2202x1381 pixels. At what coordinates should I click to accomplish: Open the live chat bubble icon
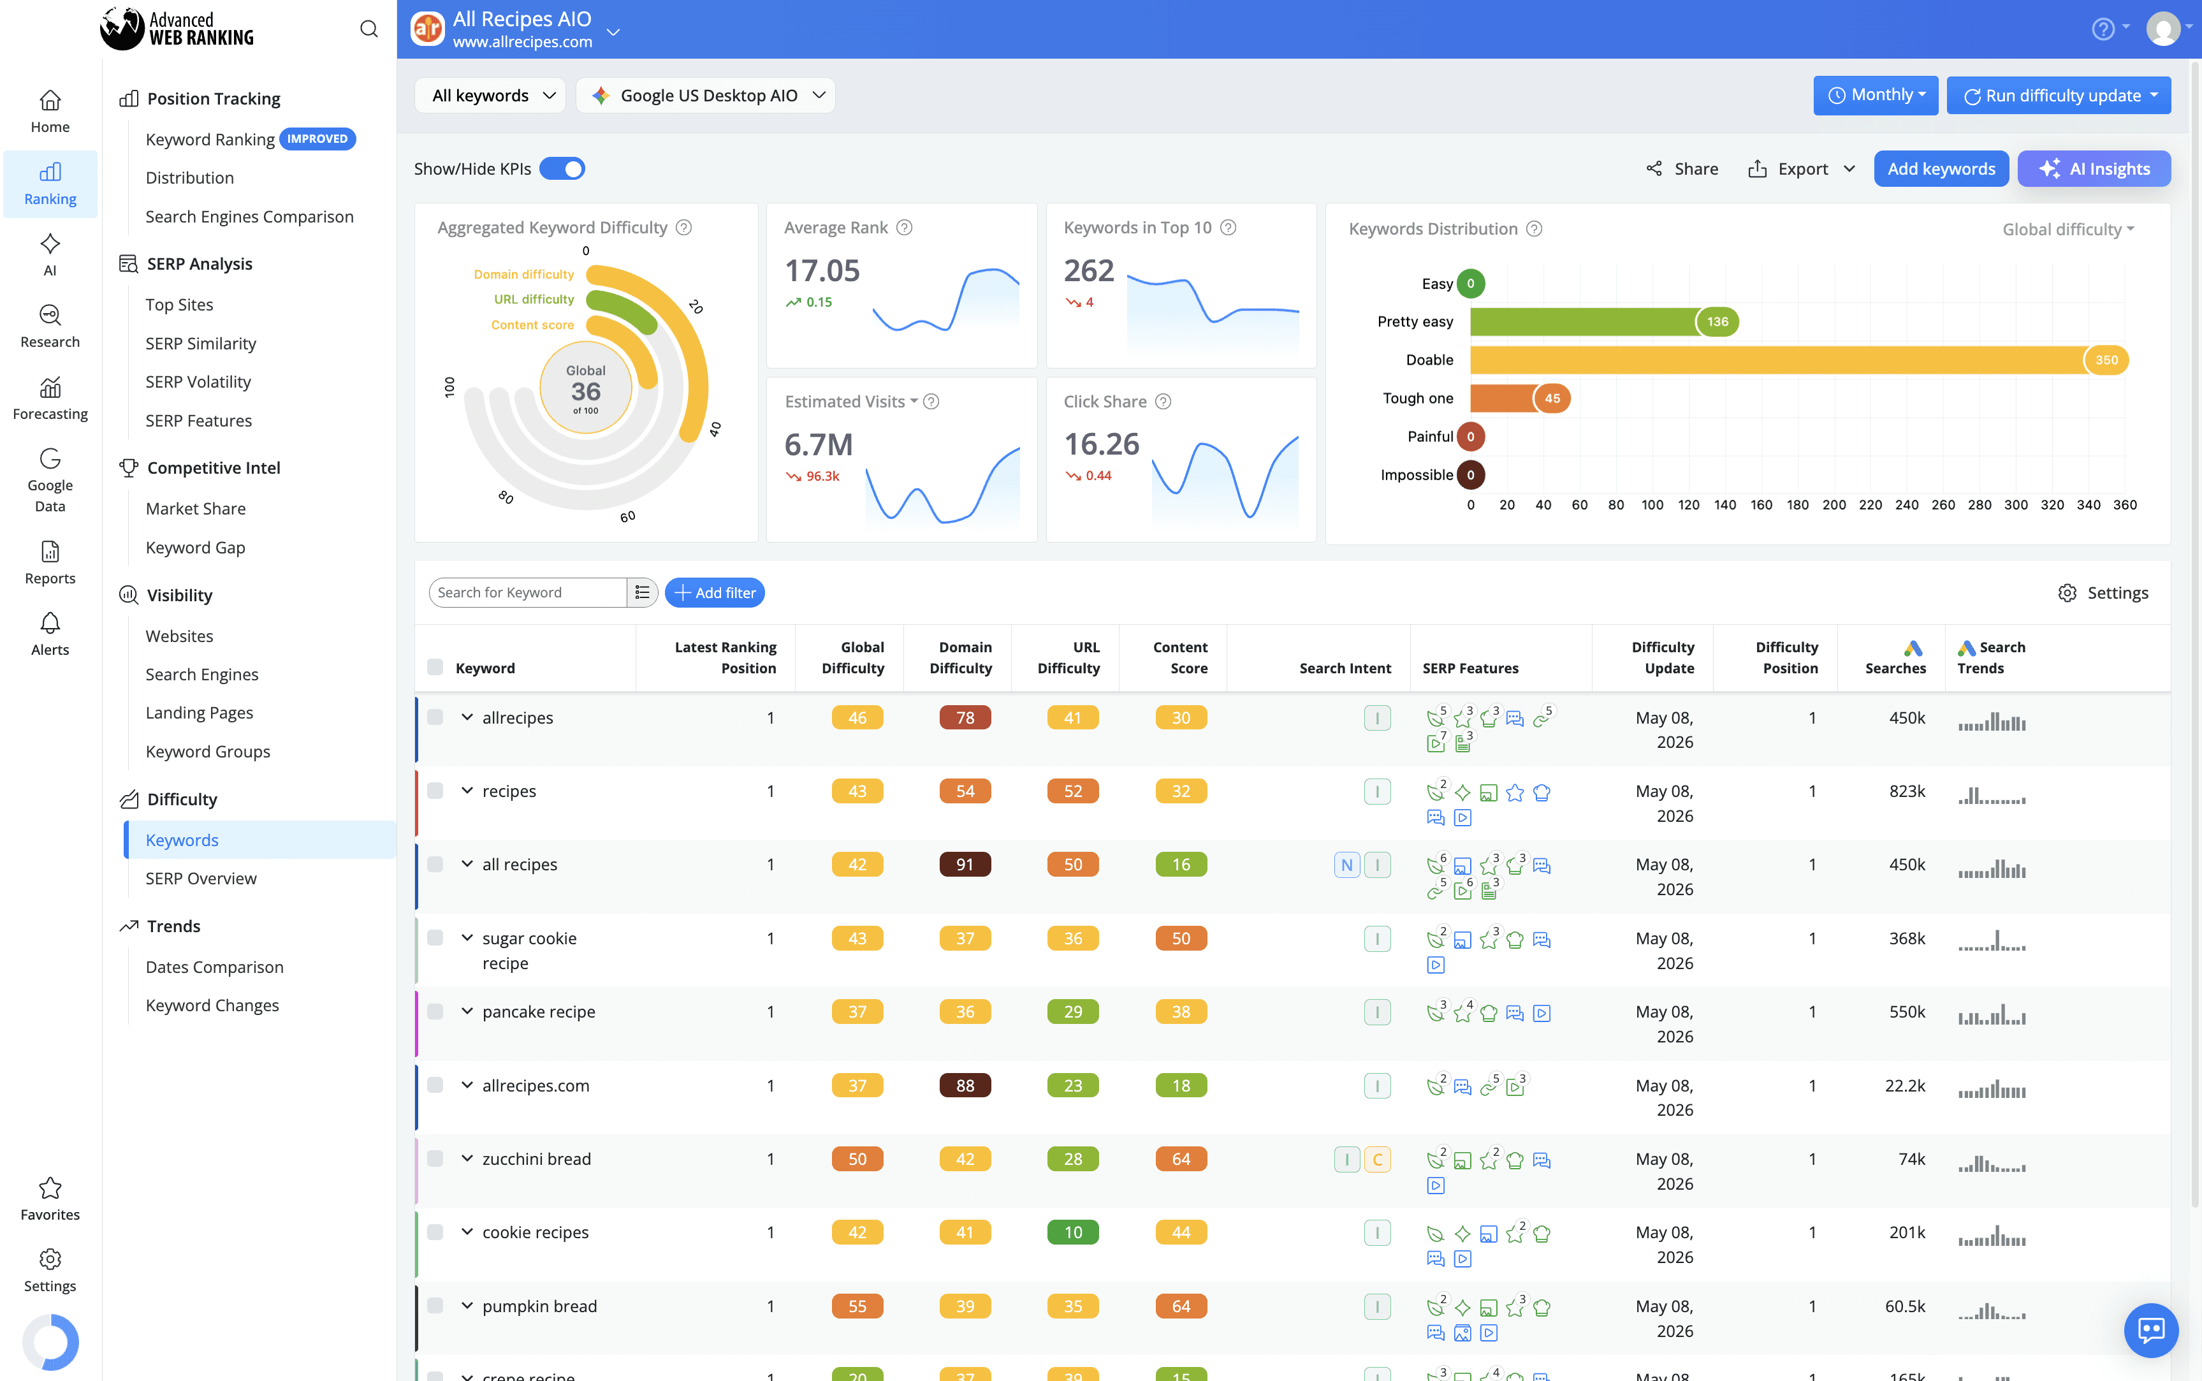(x=2151, y=1330)
